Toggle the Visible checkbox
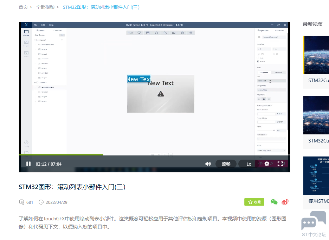Image resolution: width=329 pixels, height=240 pixels. click(258, 61)
